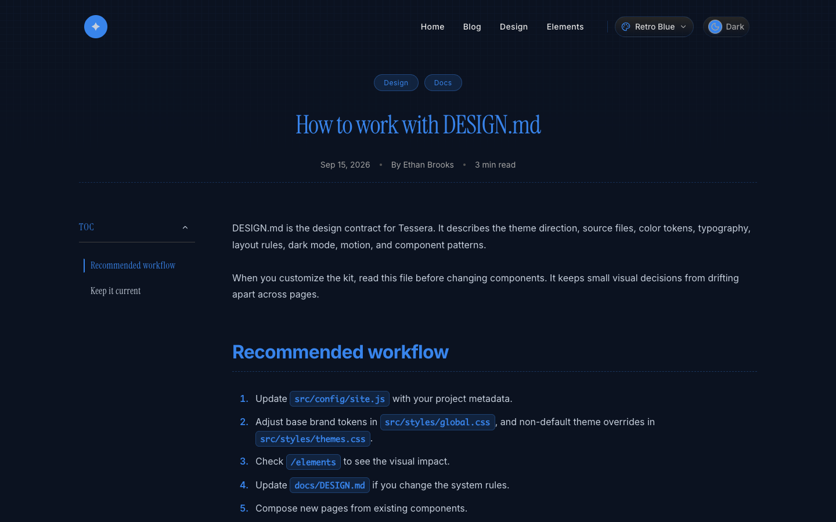
Task: Click the Docs tag pill
Action: click(443, 83)
